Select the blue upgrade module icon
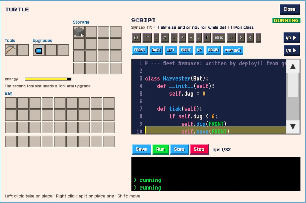 [x=39, y=50]
